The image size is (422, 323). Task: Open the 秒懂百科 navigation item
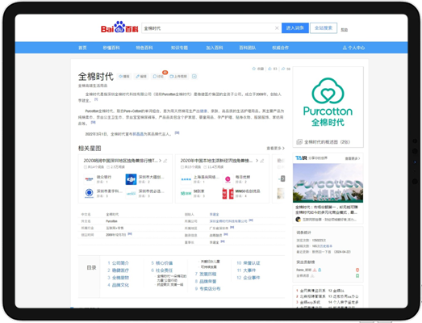point(111,48)
